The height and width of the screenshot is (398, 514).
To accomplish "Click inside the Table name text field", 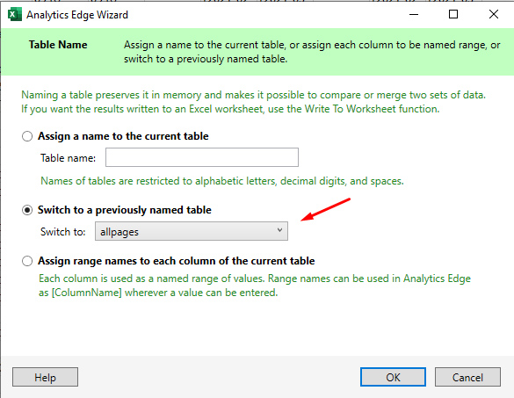I will tap(202, 157).
